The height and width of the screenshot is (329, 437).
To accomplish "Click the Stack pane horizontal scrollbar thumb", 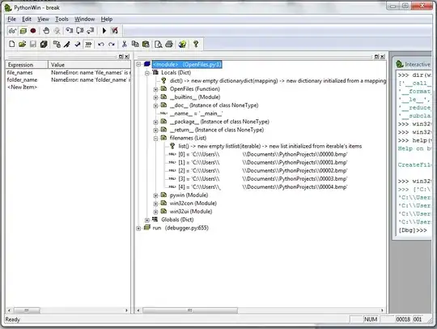I will pos(190,310).
